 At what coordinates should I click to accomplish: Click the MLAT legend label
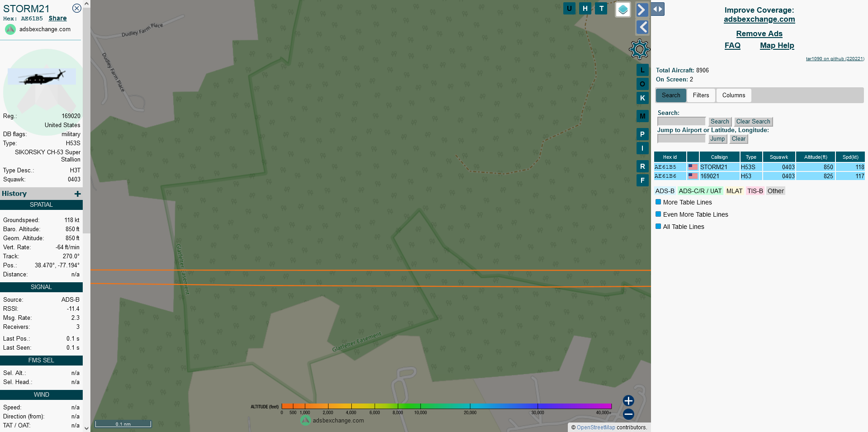click(734, 191)
